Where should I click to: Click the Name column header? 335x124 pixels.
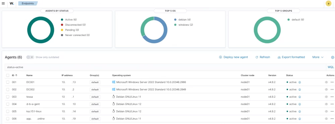click(x=29, y=75)
